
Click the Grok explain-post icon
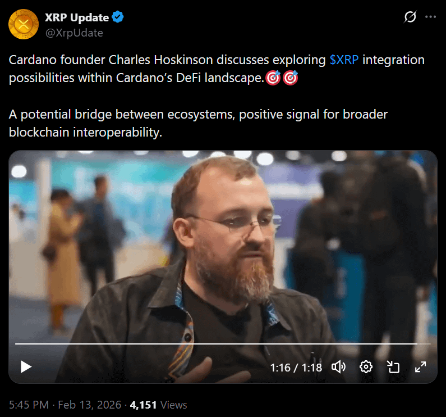pyautogui.click(x=410, y=16)
